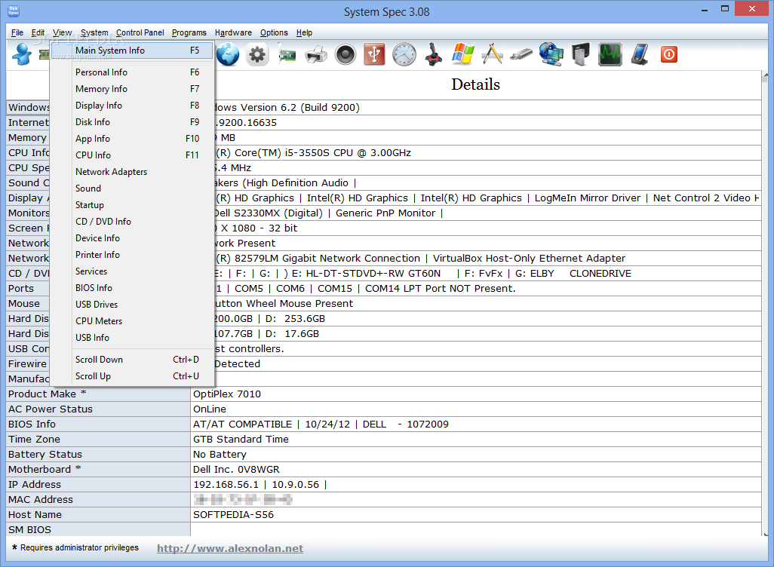Open the speaker sound icon

point(345,54)
